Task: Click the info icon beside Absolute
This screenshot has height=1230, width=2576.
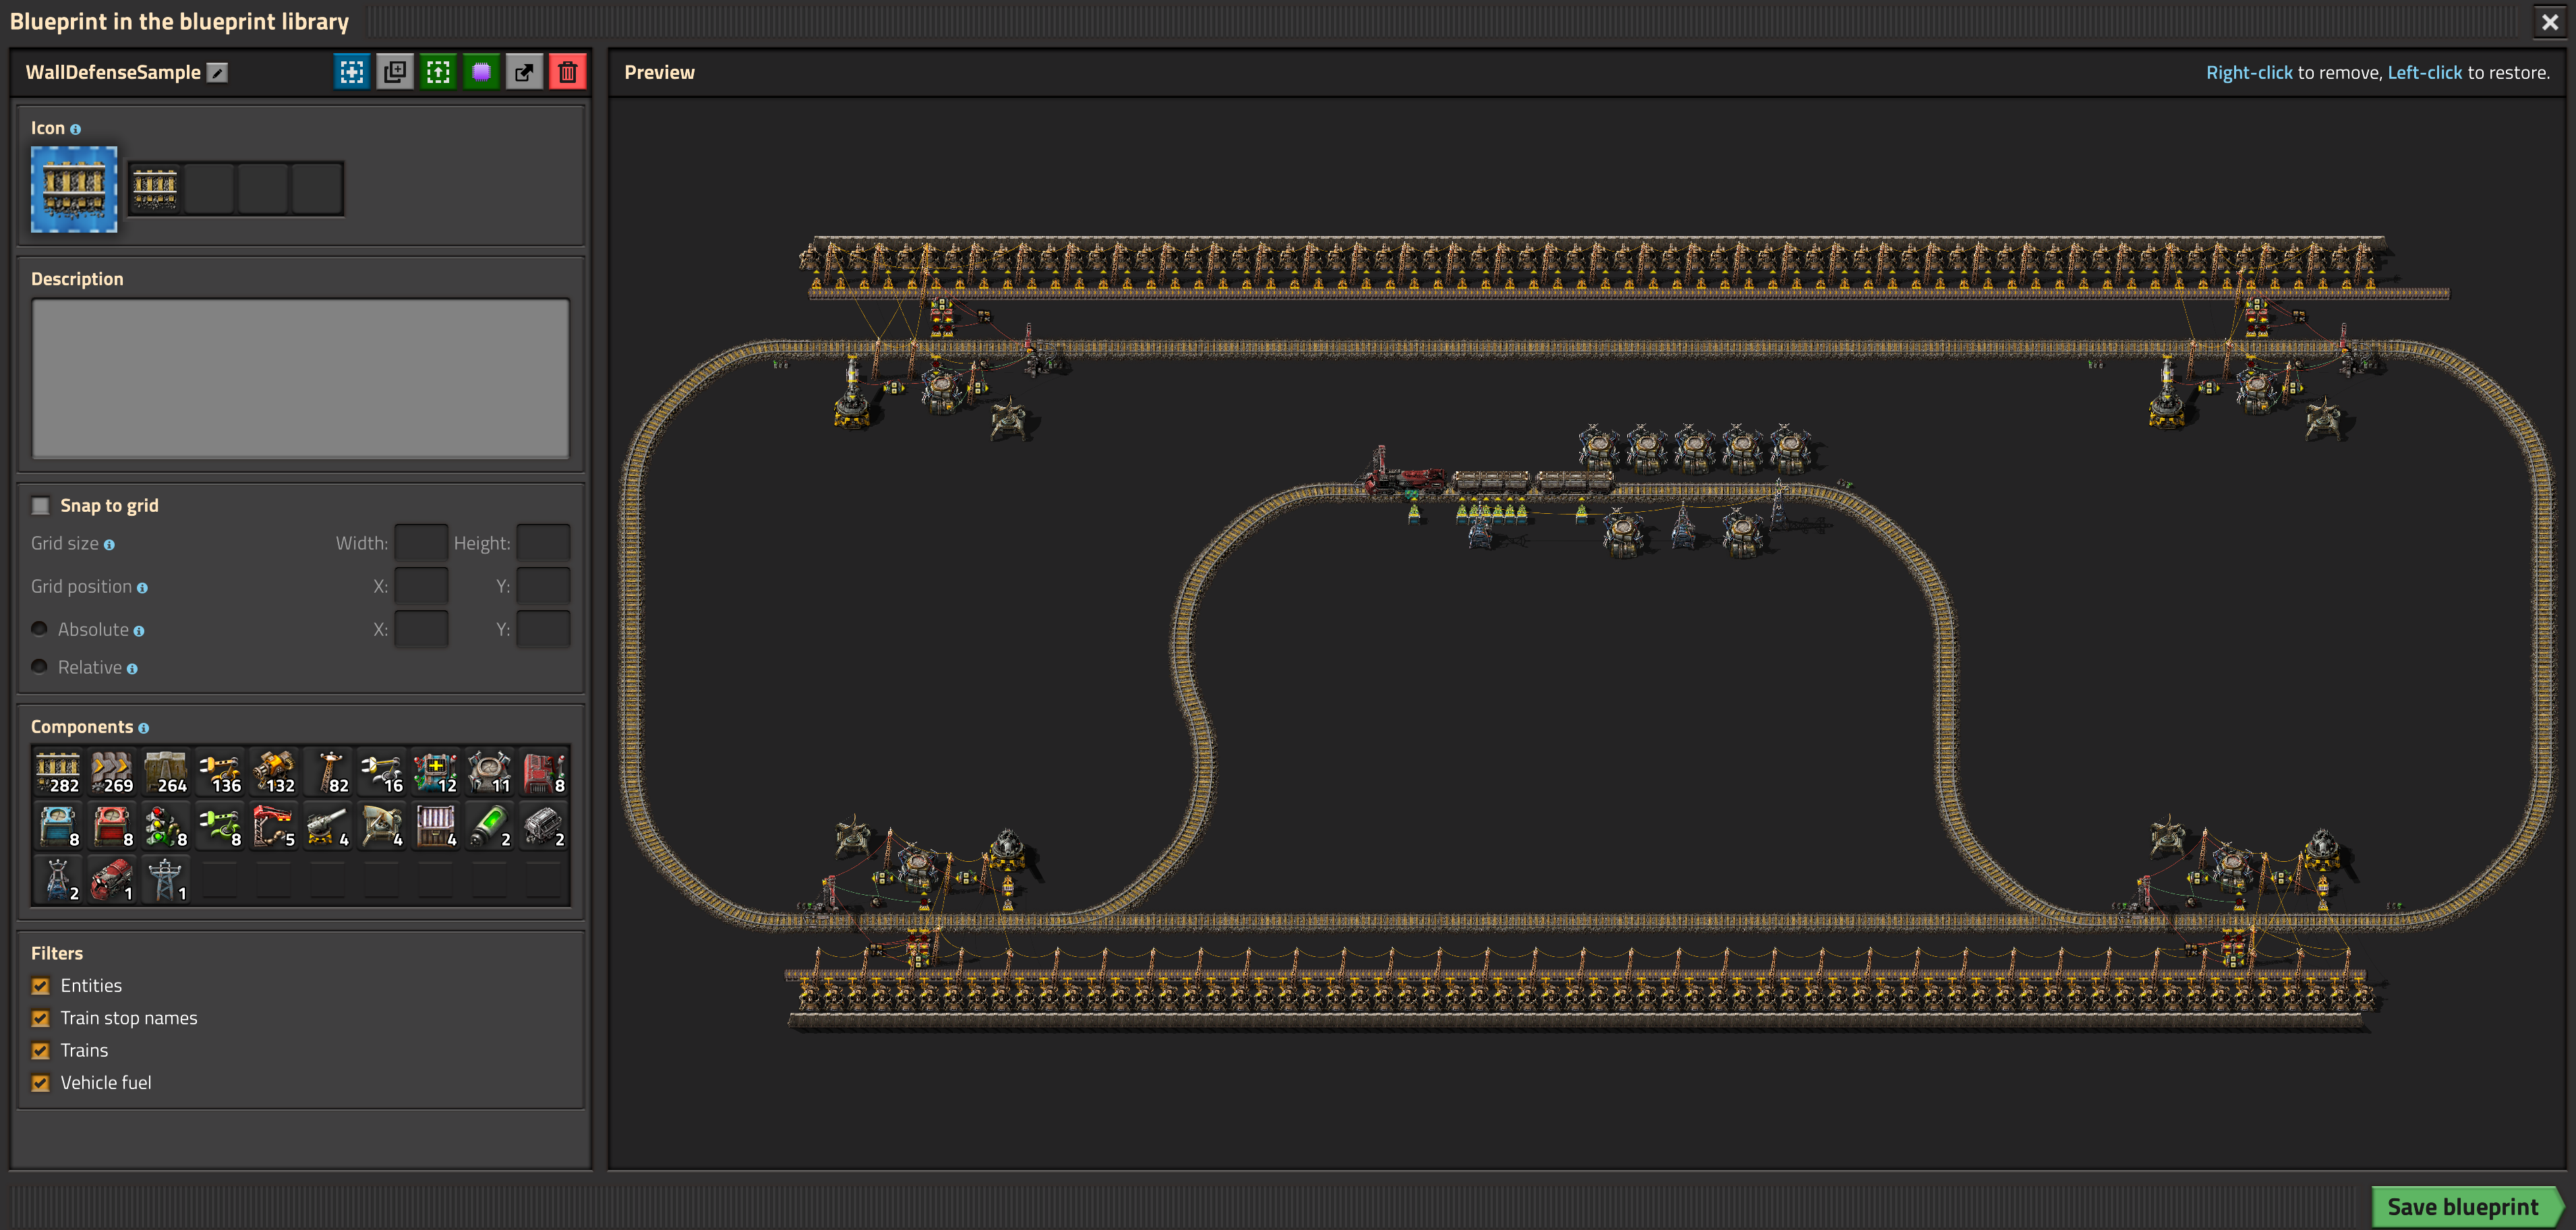Action: click(139, 631)
